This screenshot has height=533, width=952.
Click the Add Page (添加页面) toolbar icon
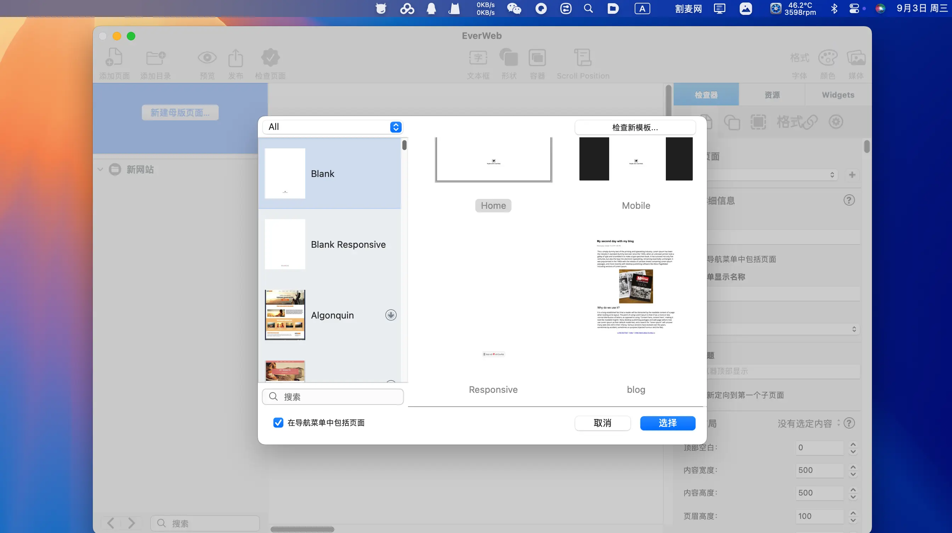pyautogui.click(x=114, y=58)
